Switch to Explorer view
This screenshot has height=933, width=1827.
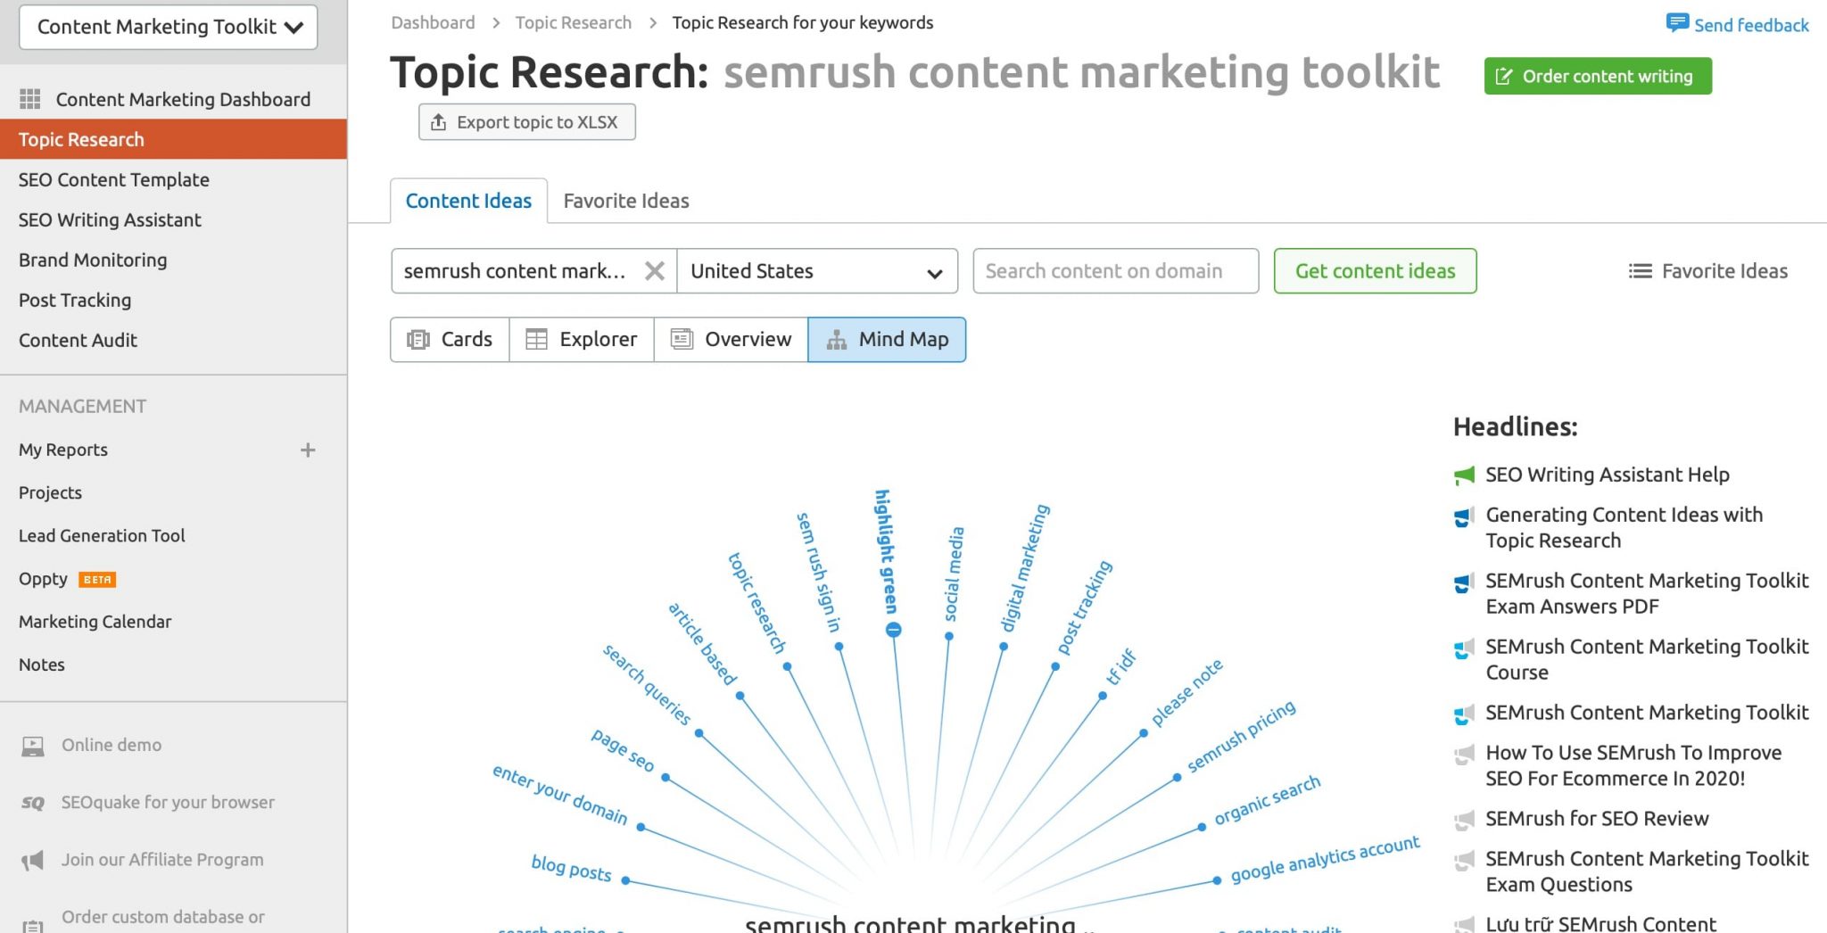pyautogui.click(x=536, y=339)
